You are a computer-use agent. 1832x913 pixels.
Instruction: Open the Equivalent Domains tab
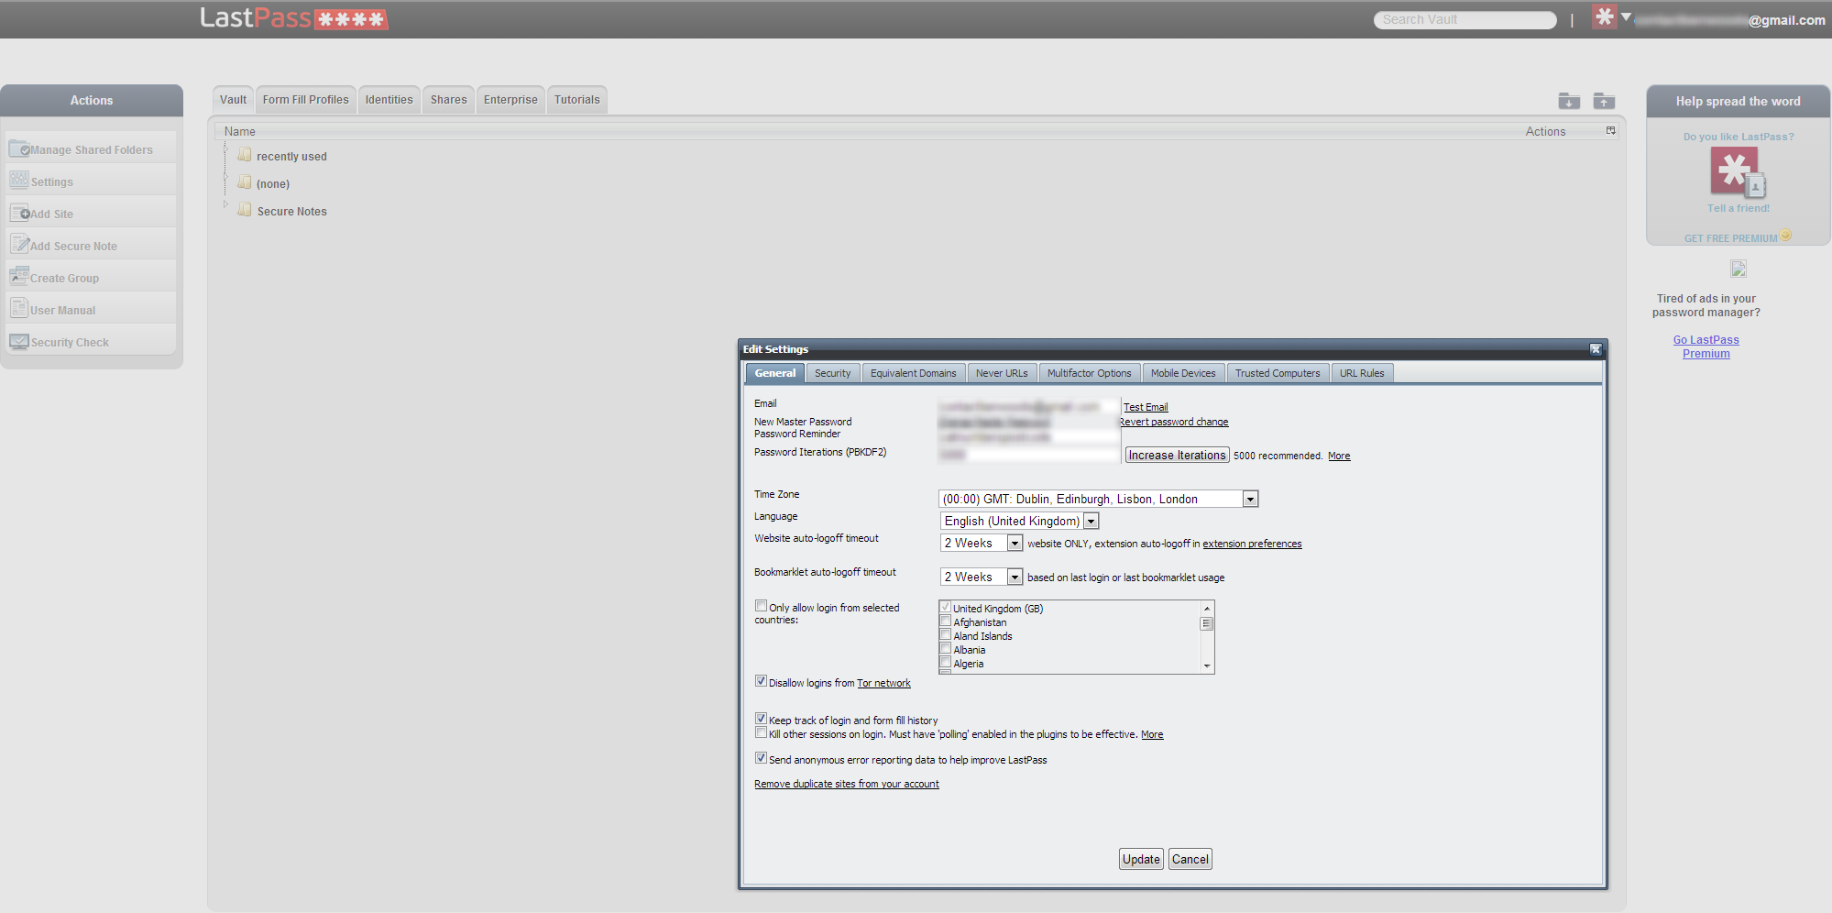(913, 373)
